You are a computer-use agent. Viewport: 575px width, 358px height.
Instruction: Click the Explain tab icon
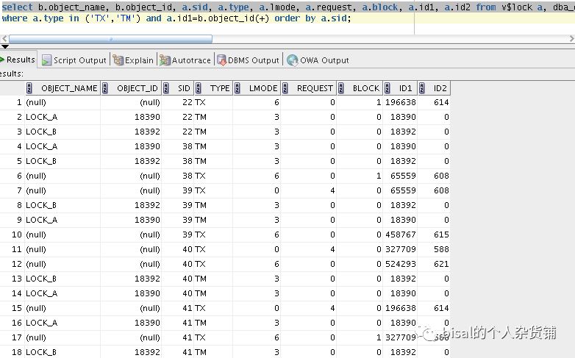118,60
